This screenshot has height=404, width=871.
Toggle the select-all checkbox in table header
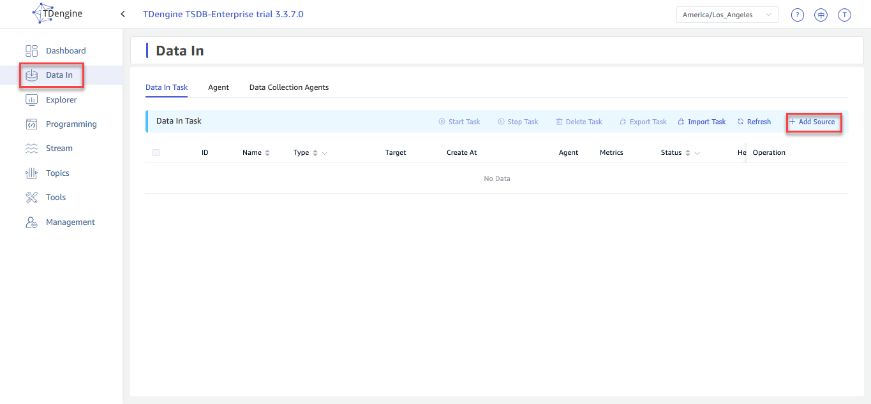coord(156,153)
